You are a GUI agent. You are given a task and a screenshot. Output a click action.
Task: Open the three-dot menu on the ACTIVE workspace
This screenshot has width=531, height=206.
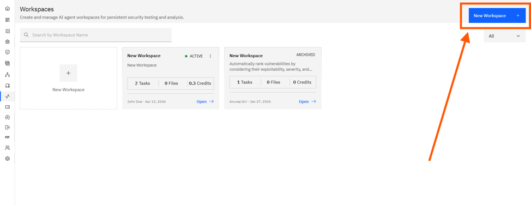click(x=210, y=56)
